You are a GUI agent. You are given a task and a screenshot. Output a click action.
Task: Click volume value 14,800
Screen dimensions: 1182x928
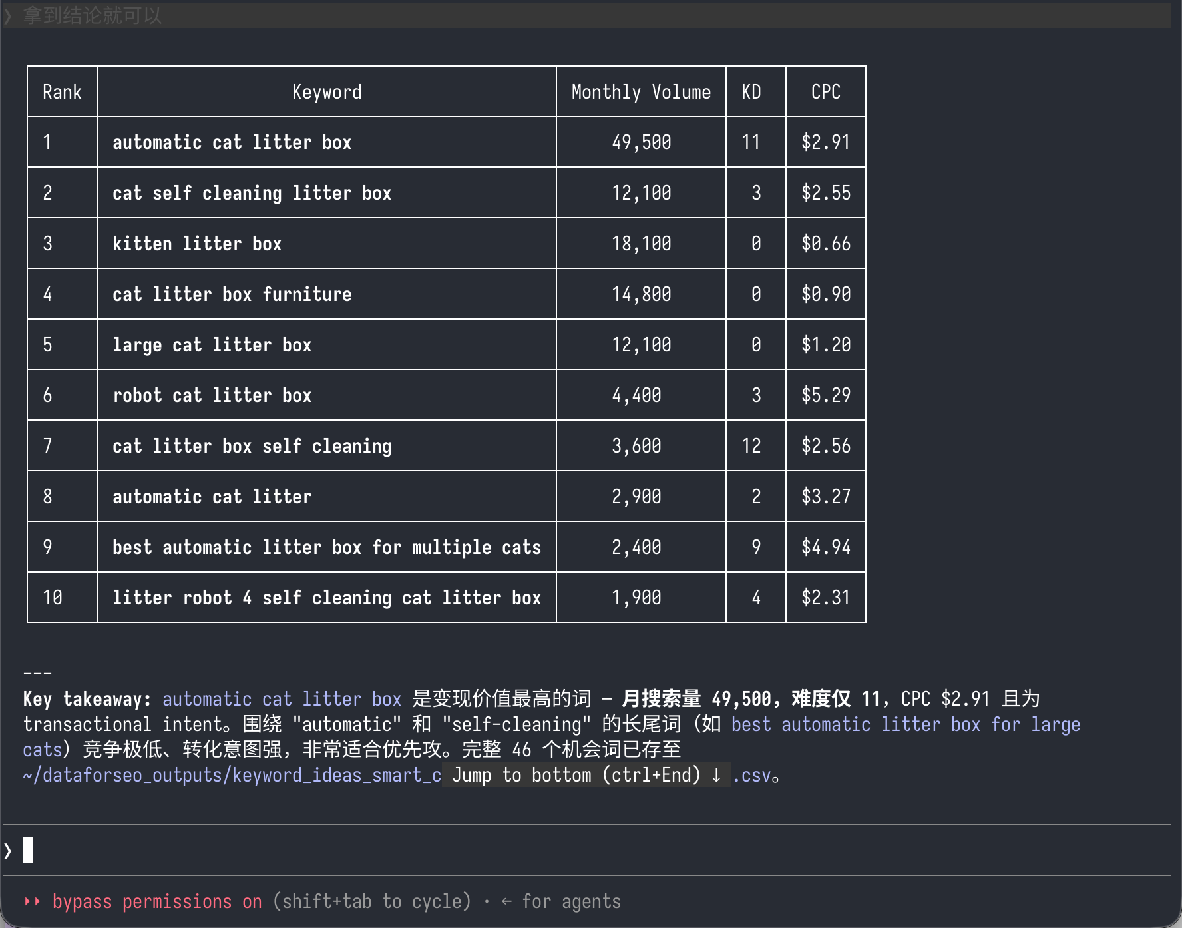click(642, 294)
